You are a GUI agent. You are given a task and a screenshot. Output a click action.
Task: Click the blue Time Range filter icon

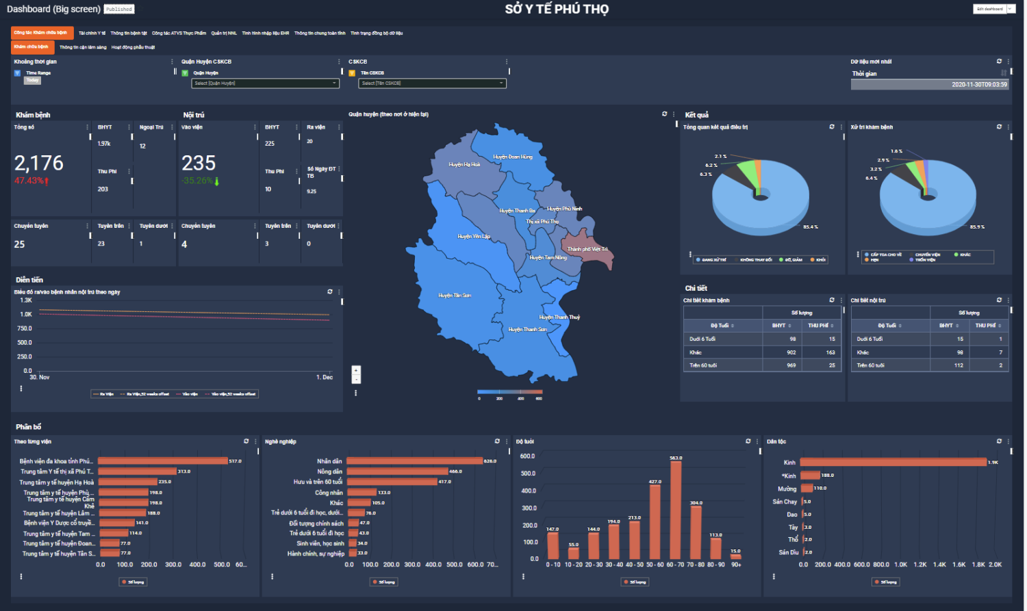pos(17,73)
